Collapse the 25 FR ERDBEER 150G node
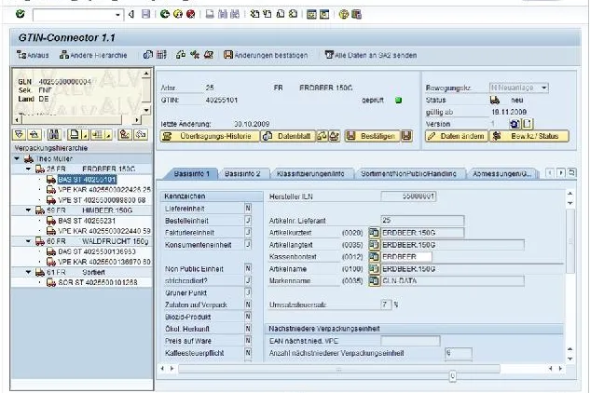The image size is (590, 393). click(29, 169)
